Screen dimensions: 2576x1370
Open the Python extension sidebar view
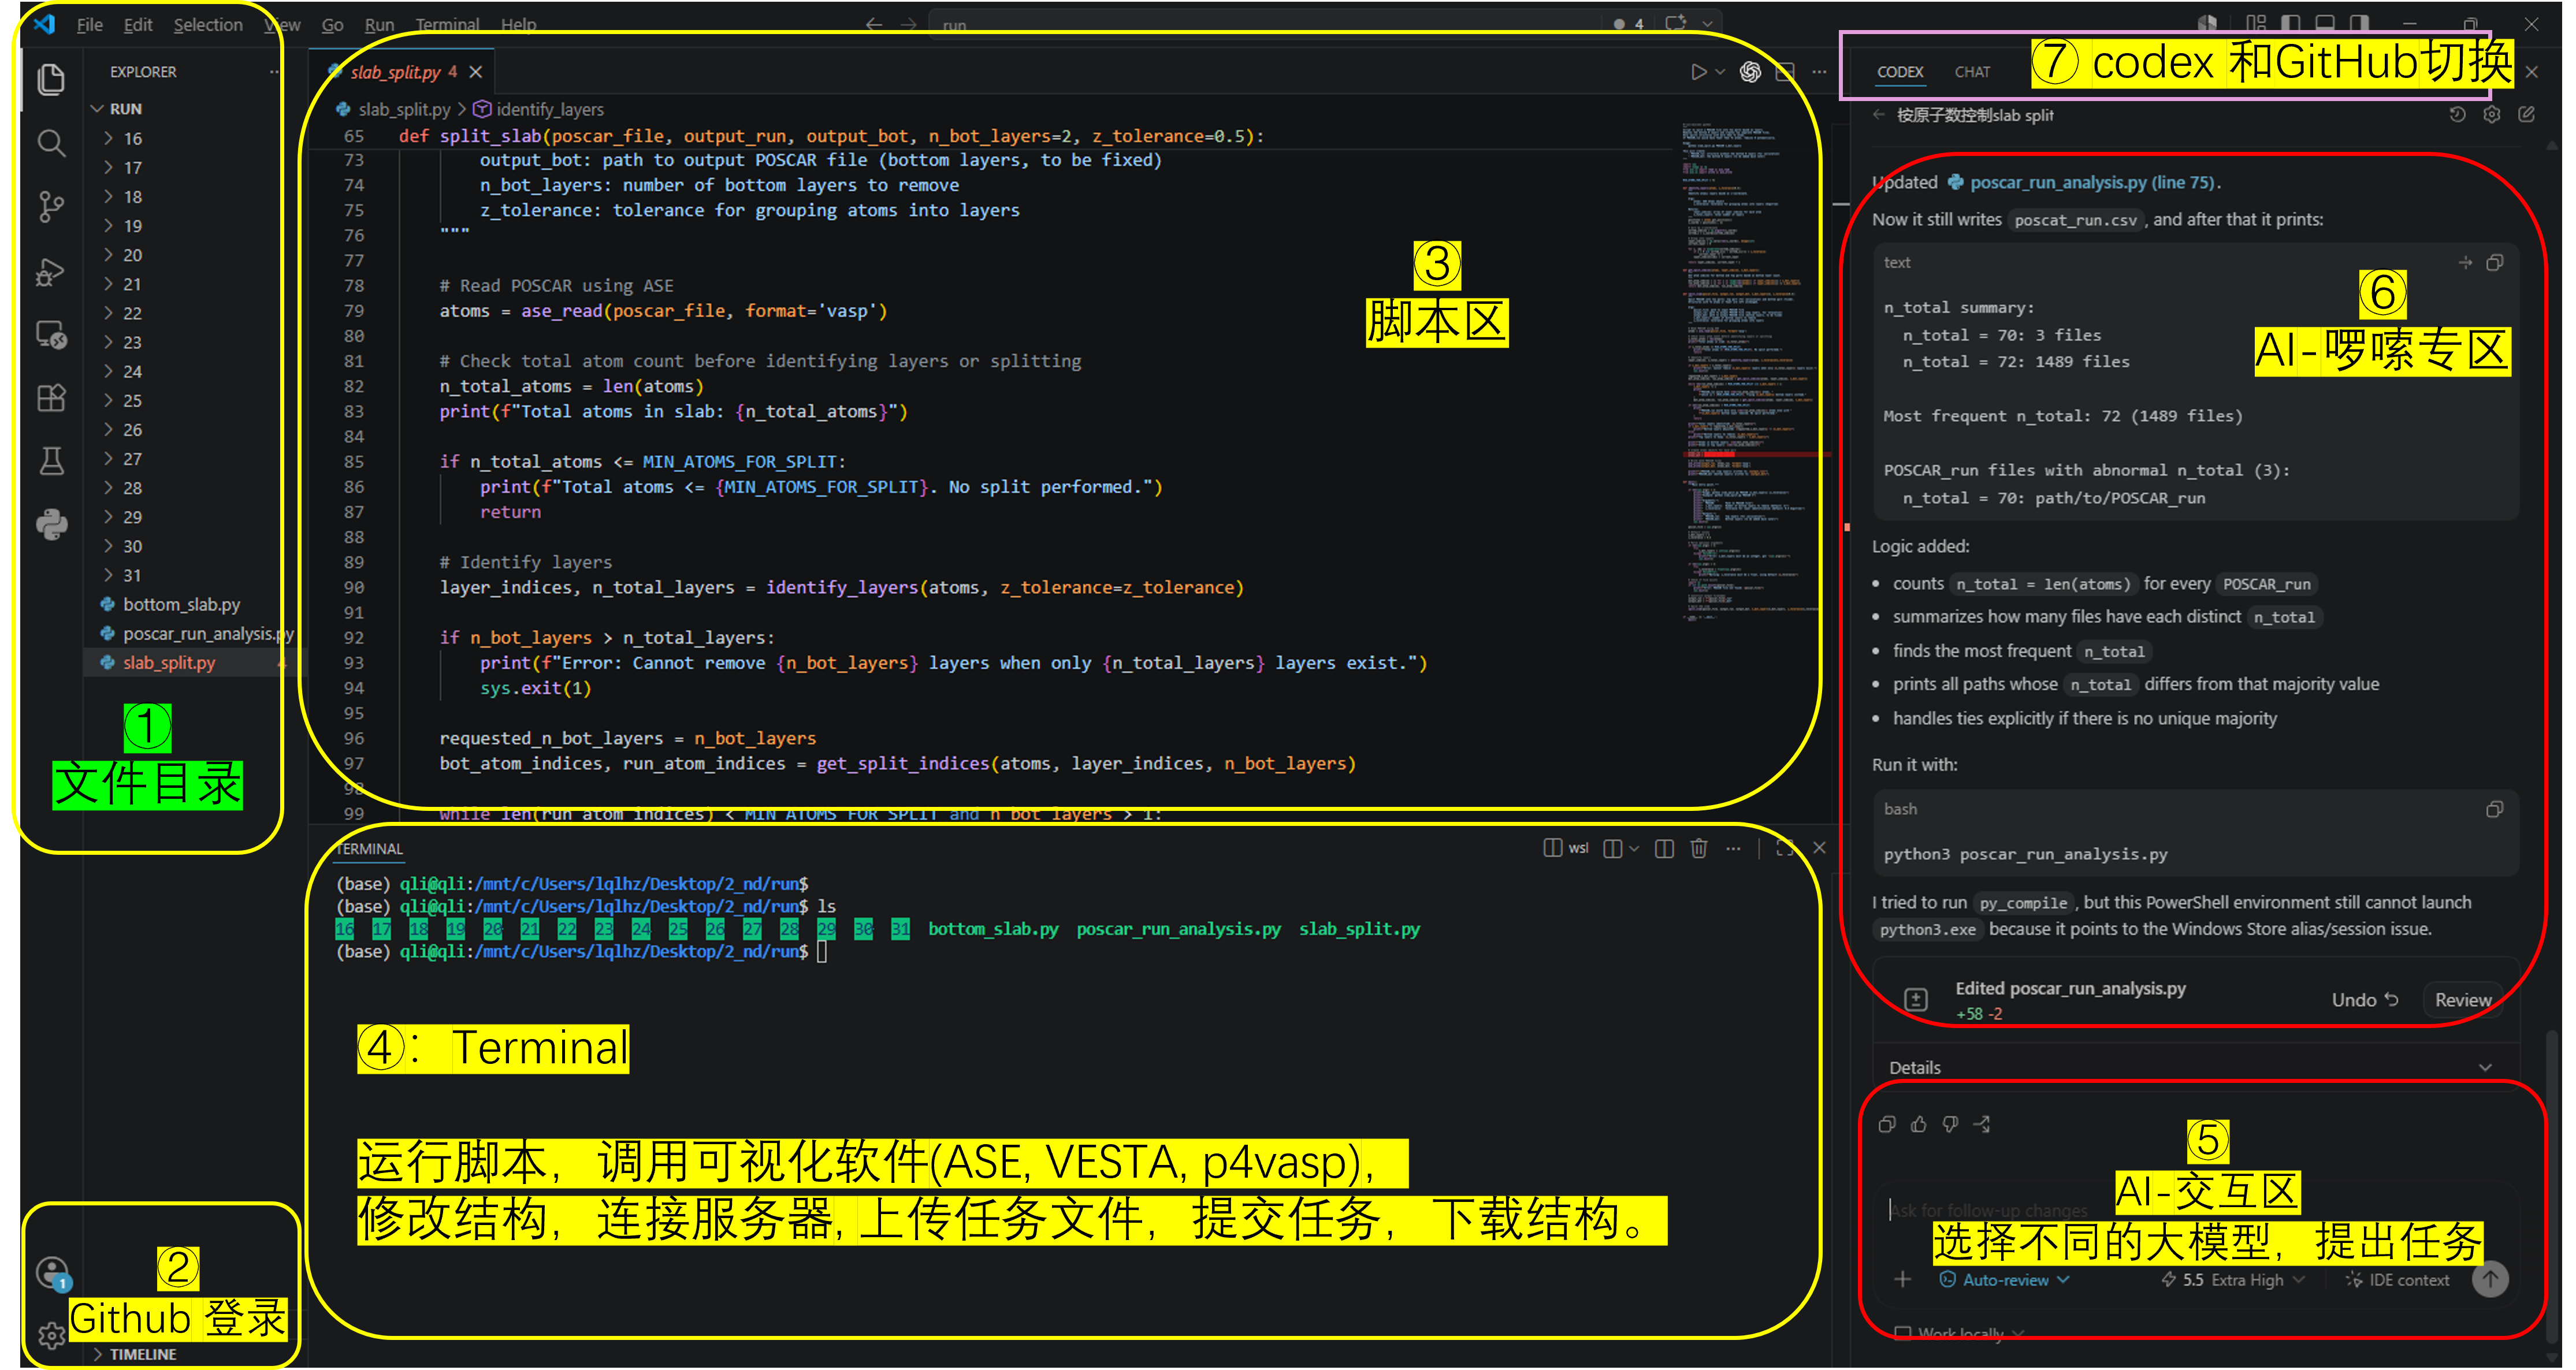(51, 524)
